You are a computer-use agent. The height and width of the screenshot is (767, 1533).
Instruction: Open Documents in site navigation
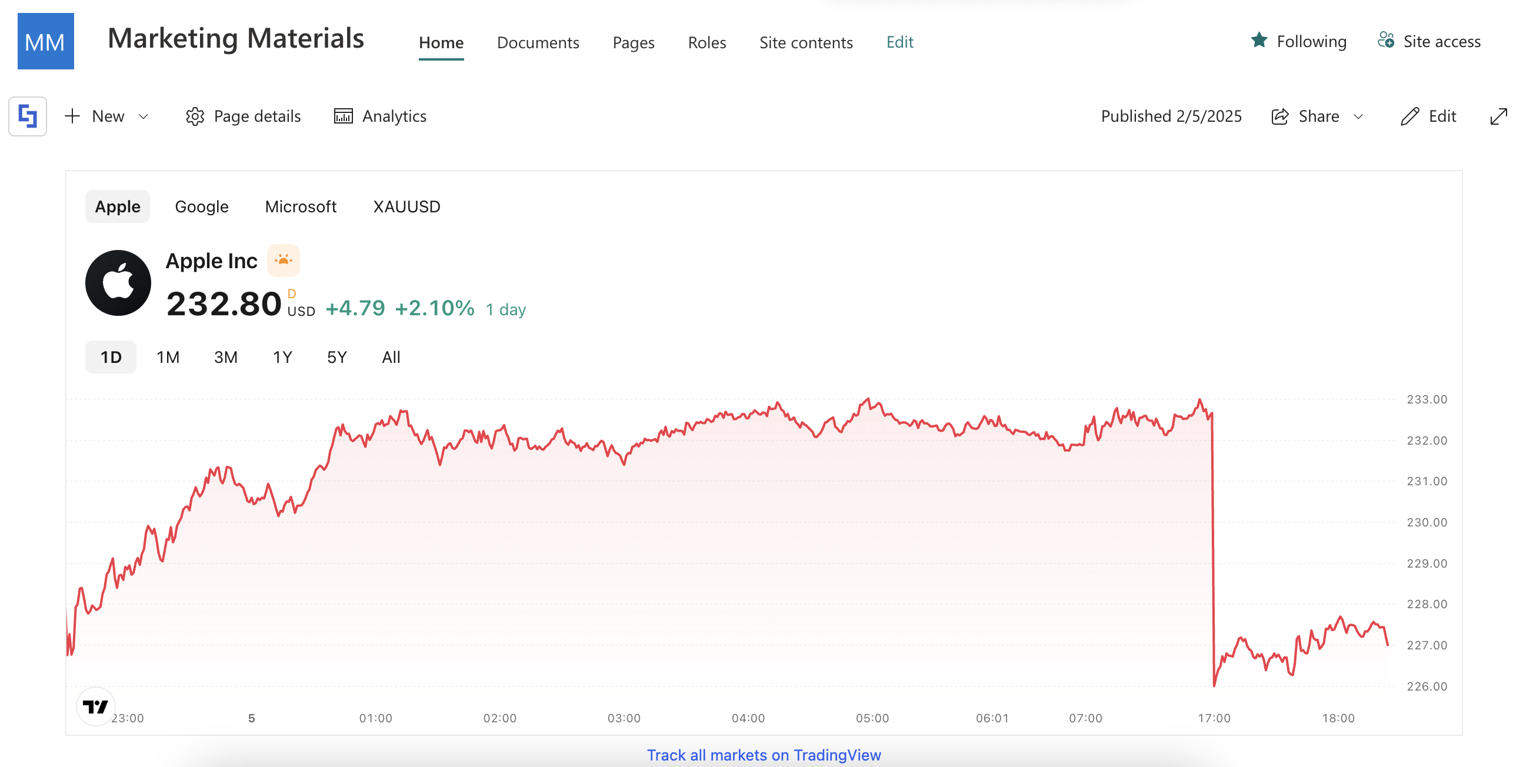tap(538, 42)
